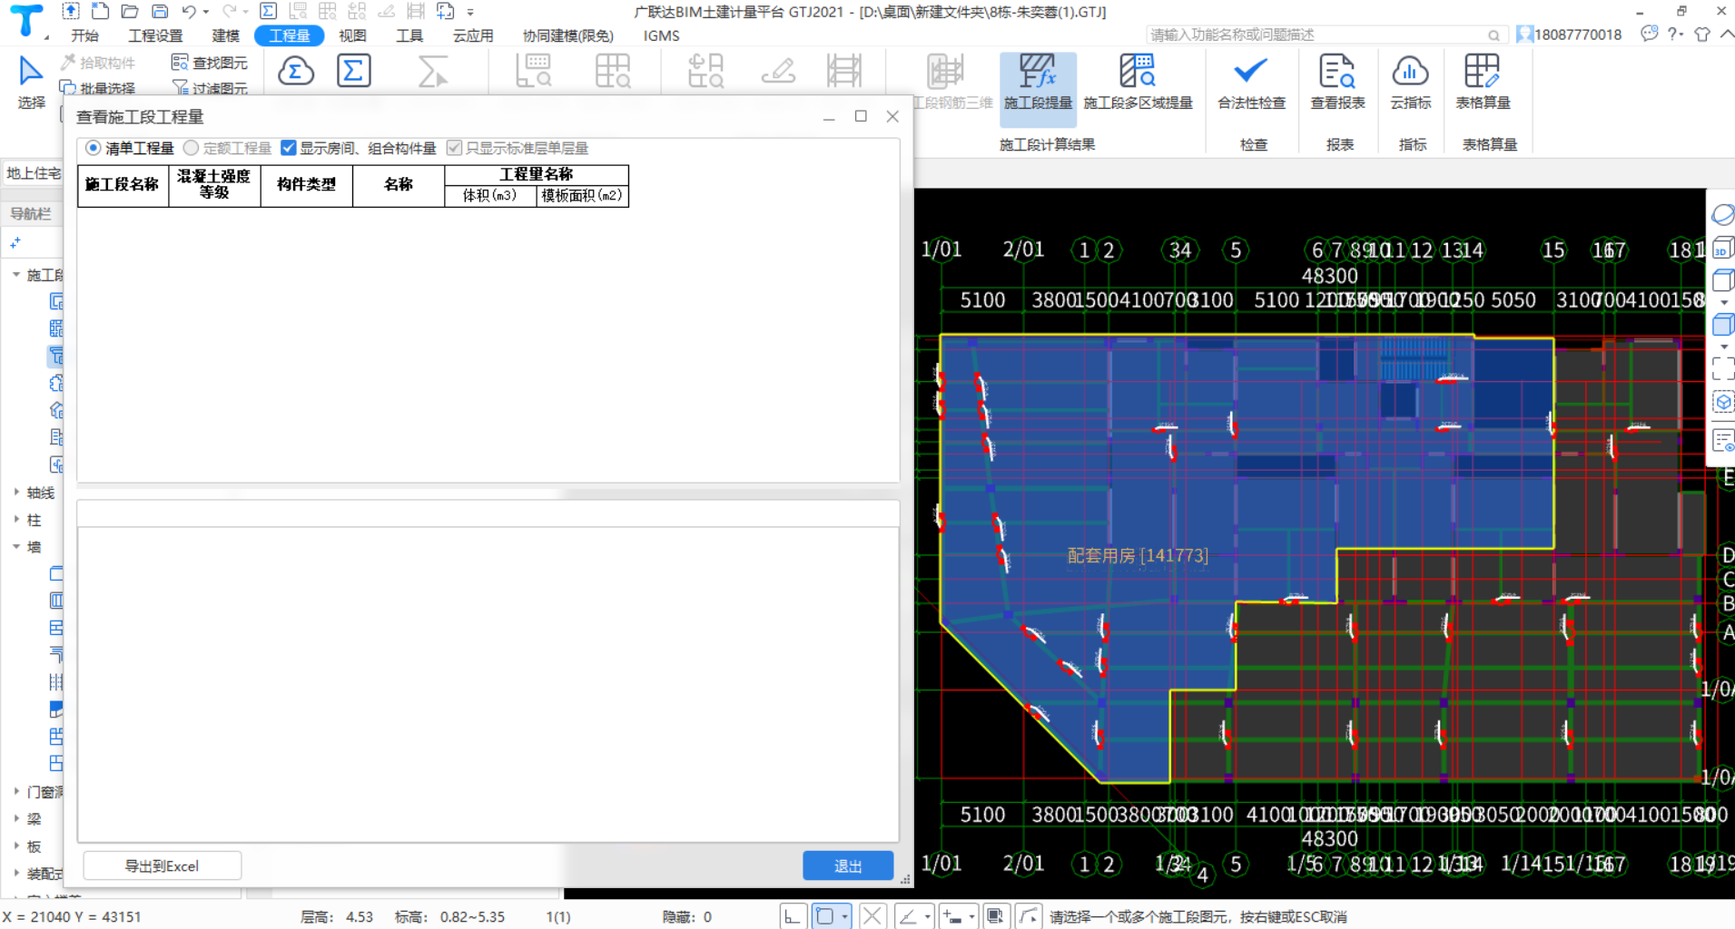Open the 开始 menu tab
Screen dimensions: 1735x929
(x=84, y=35)
